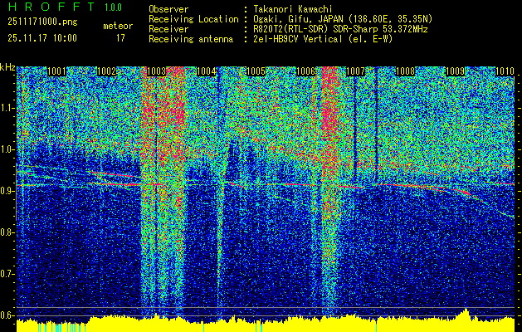Click the R820T2(RTL-SDR) receiver text
Viewport: 522px width, 332px height.
(x=340, y=29)
